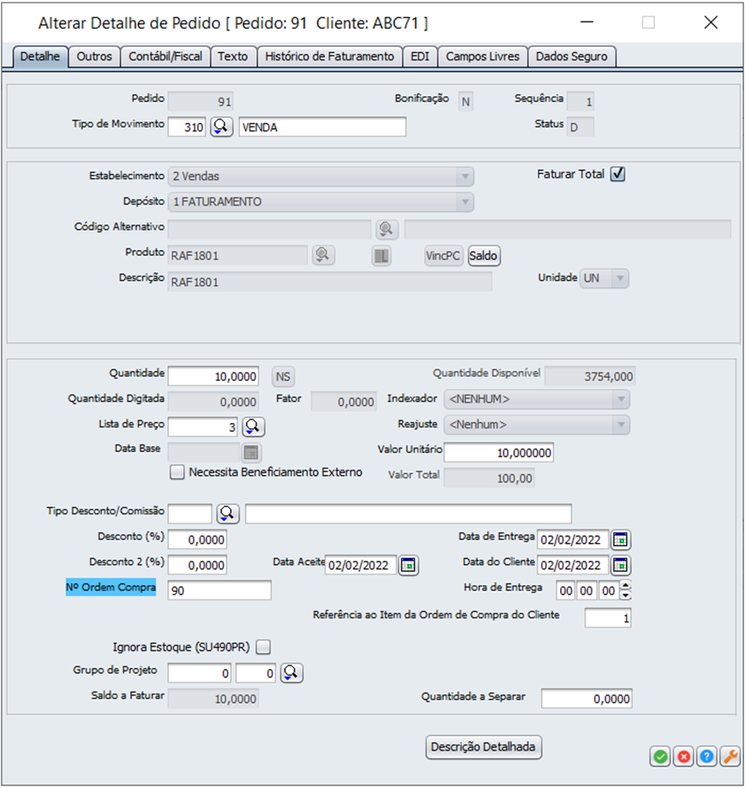
Task: Open Tipo de Movimento search lookup
Action: pyautogui.click(x=221, y=126)
